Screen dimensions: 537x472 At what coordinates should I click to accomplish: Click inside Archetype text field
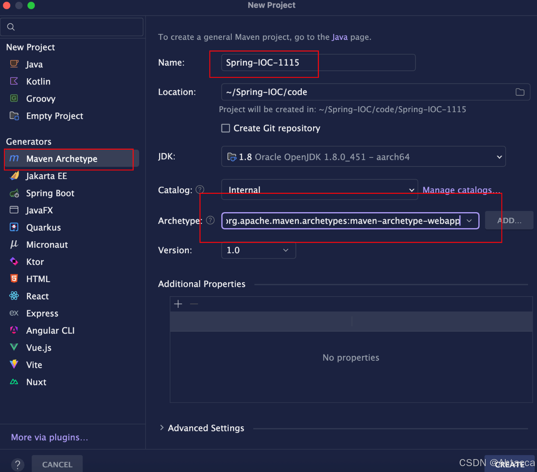pos(343,221)
